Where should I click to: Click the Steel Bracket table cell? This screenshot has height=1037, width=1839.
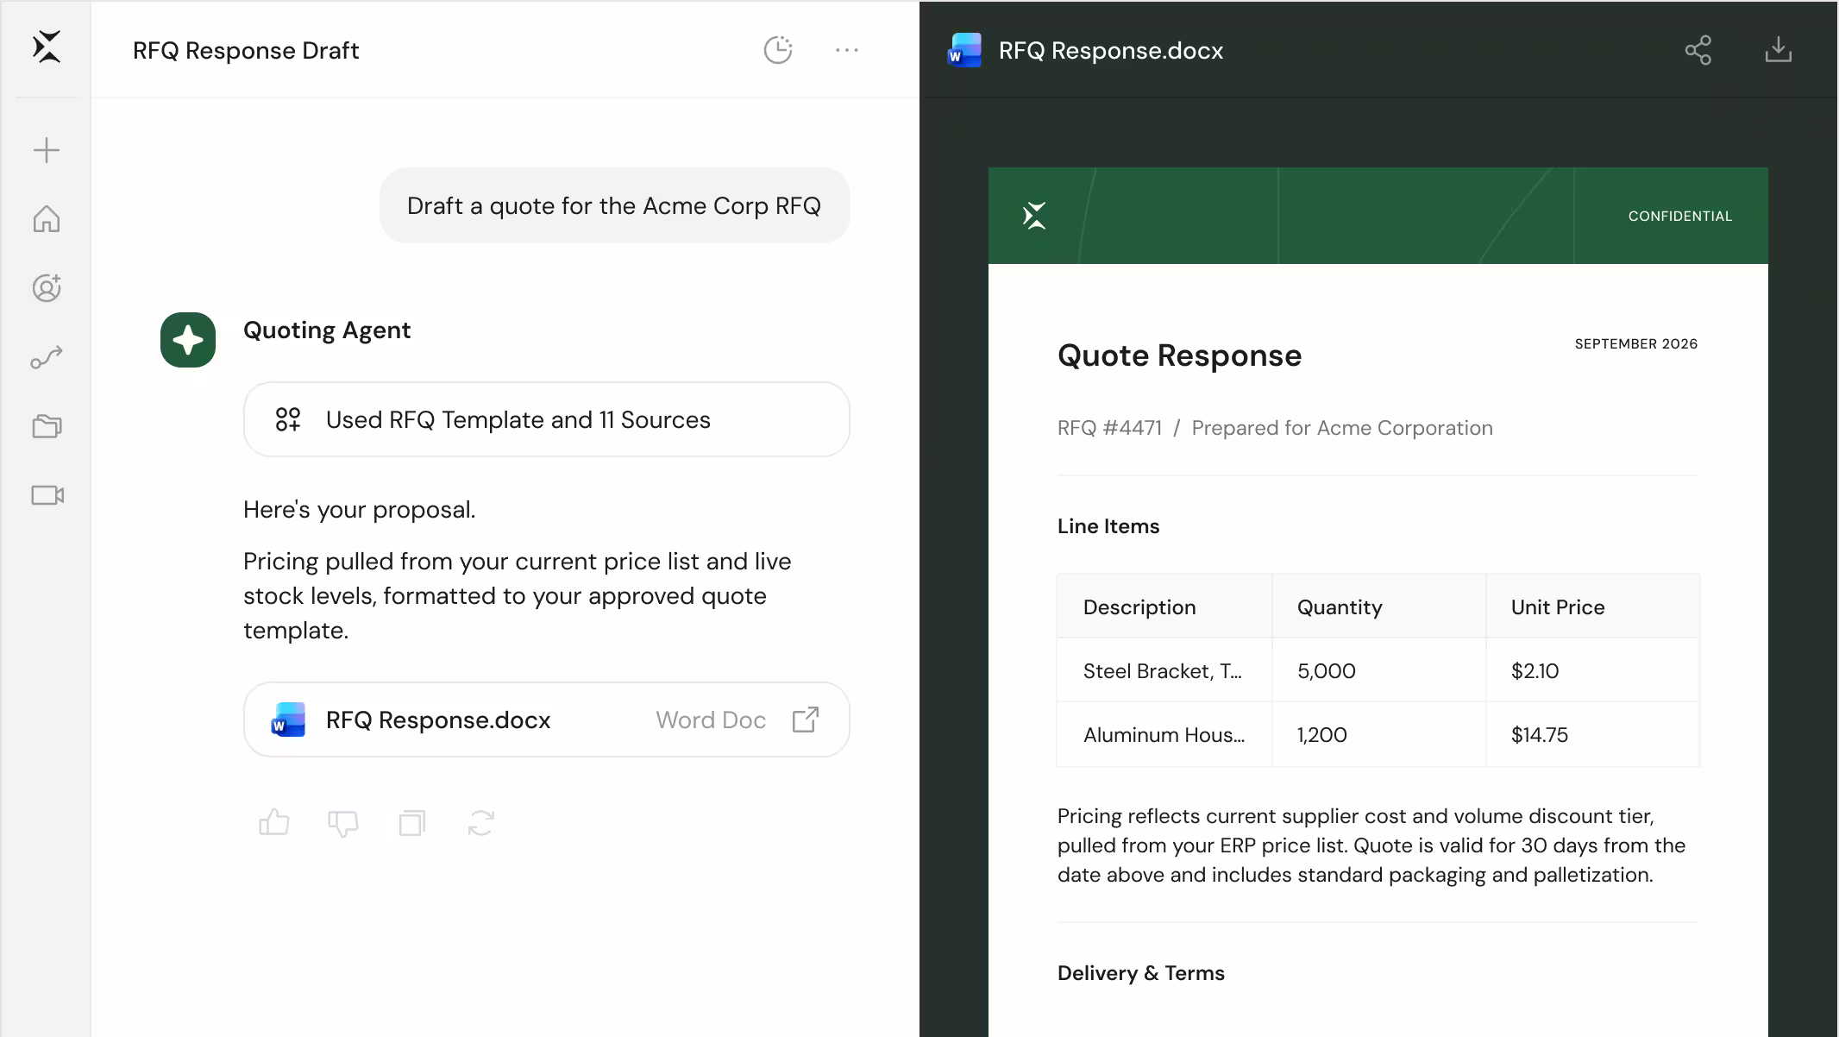click(1163, 671)
